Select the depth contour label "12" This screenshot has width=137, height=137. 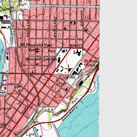click(x=86, y=127)
